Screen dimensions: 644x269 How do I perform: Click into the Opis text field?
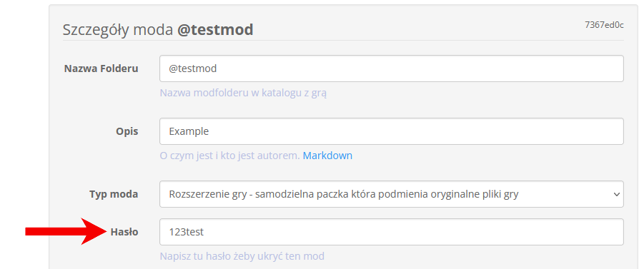392,131
